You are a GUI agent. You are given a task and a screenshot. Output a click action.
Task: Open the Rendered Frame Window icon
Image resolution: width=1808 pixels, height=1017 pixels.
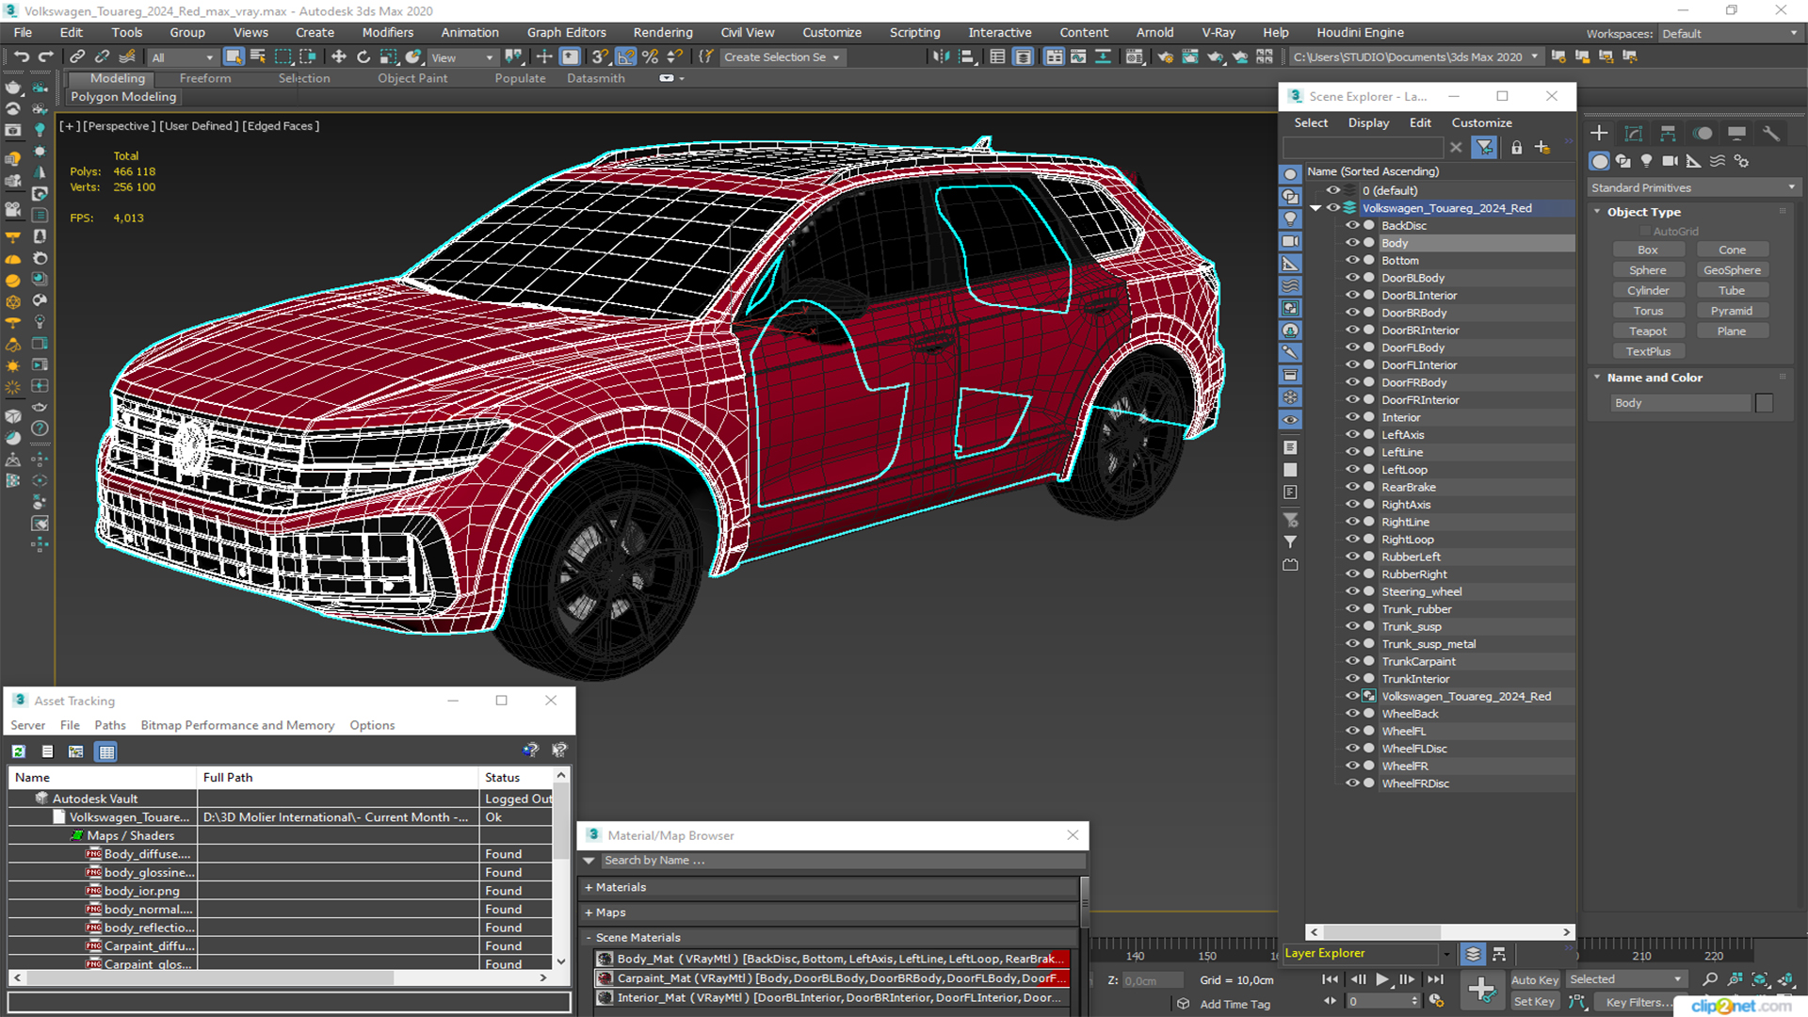click(1190, 57)
